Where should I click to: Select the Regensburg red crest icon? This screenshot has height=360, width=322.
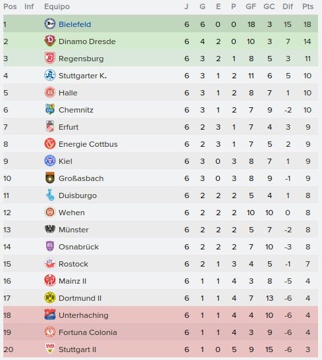(50, 58)
